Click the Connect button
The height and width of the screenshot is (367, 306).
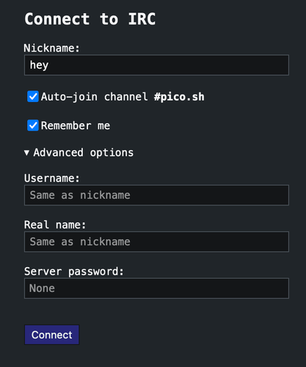[x=51, y=335]
